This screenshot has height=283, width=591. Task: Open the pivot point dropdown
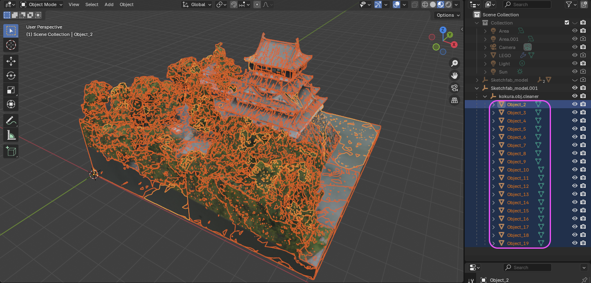(222, 4)
